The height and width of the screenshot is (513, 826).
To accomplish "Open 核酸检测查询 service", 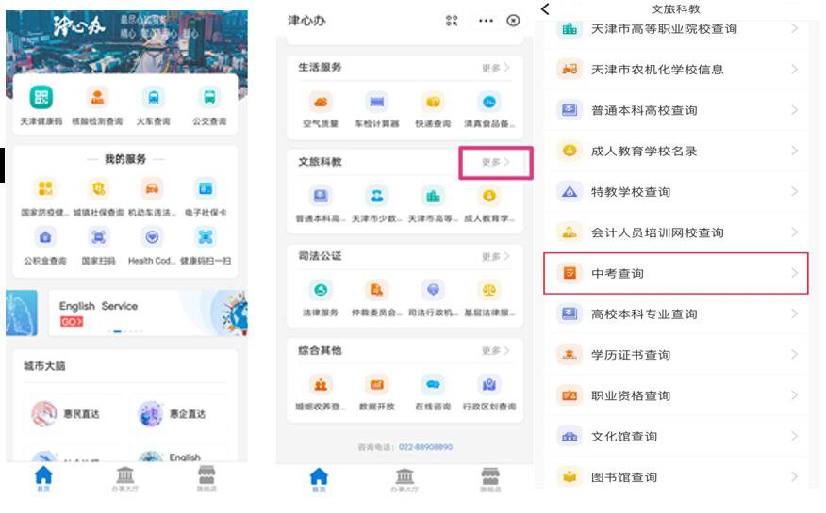I will (x=97, y=98).
